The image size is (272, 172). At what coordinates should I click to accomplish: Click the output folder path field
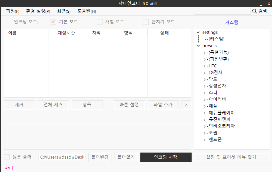[x=62, y=157]
